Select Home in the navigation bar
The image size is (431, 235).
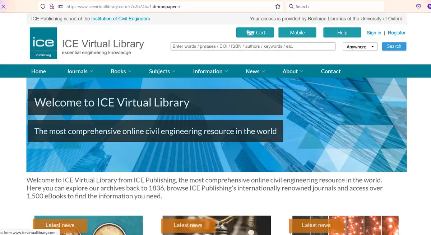(38, 71)
